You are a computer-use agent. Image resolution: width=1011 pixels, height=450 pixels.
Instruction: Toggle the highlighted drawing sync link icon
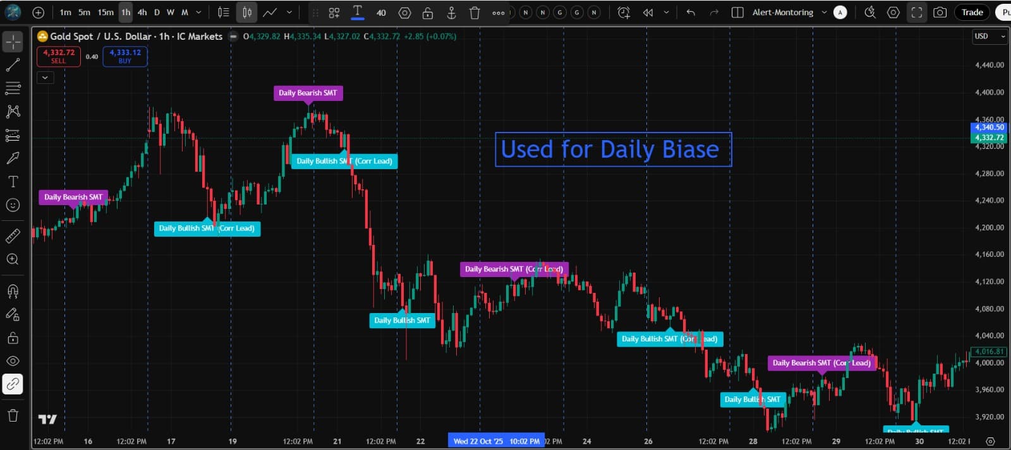pos(13,384)
